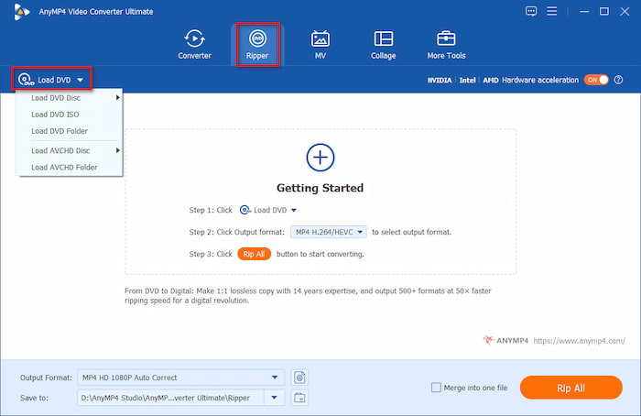Close the AnyMP4 window

pos(625,11)
